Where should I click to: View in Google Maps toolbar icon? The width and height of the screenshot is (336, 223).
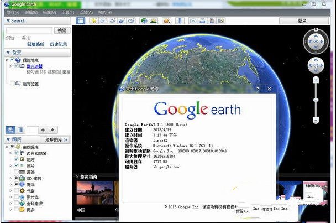pos(221,21)
